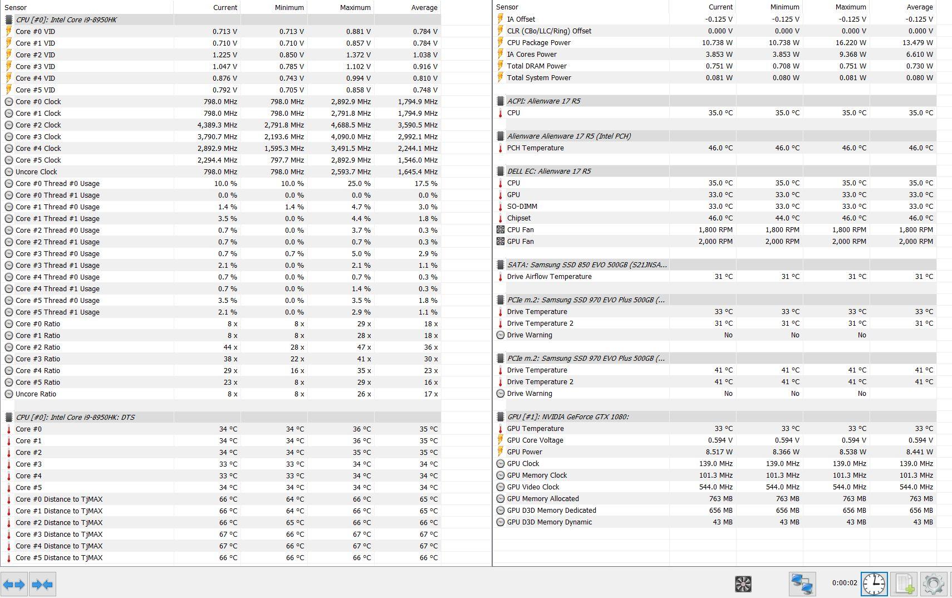Open fan control via the fan icon

pos(743,584)
